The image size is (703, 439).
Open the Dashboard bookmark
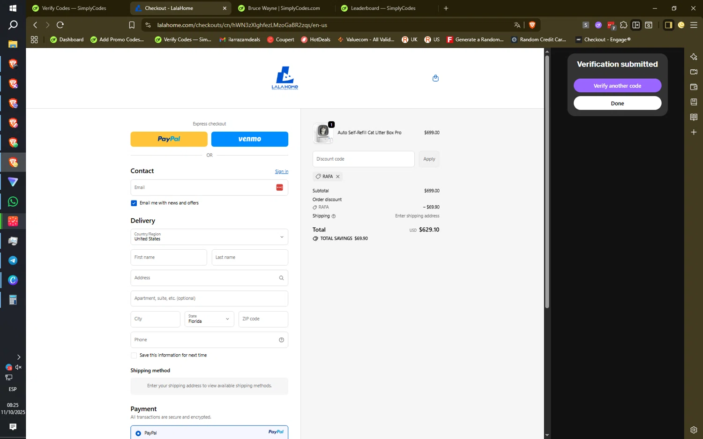[67, 39]
